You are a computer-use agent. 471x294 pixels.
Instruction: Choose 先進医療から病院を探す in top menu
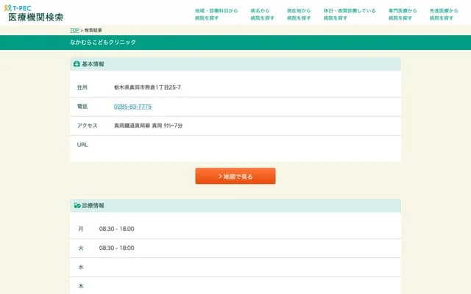coord(443,14)
